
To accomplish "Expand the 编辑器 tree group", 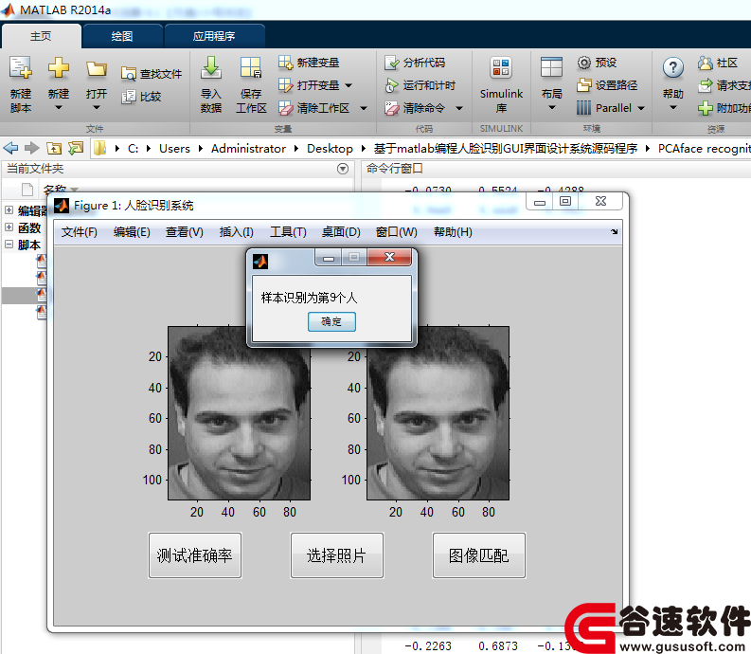I will click(9, 210).
